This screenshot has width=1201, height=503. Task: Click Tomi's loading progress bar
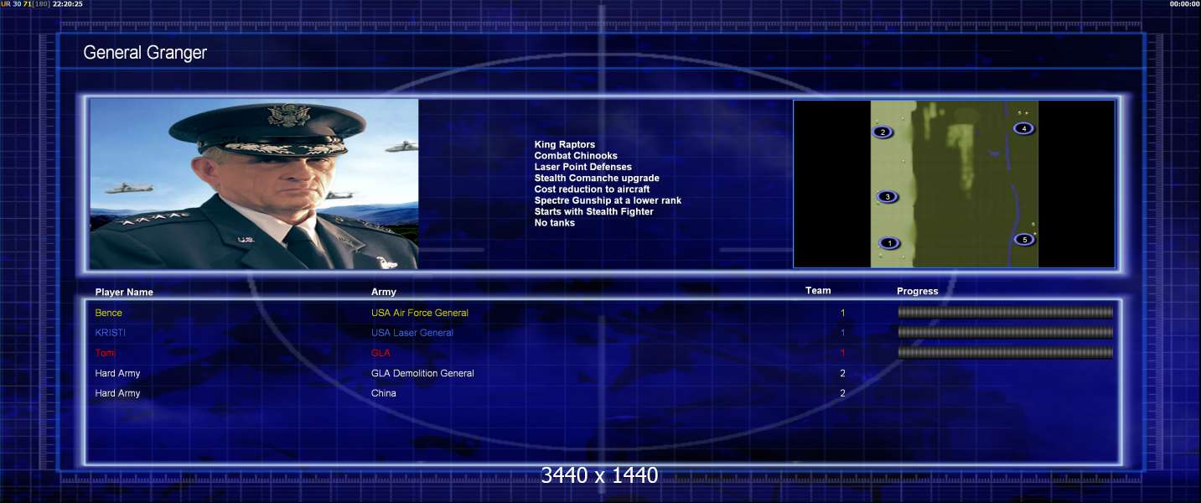(x=1005, y=353)
